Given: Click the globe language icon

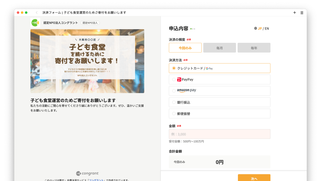Looking at the screenshot, I should (x=255, y=29).
